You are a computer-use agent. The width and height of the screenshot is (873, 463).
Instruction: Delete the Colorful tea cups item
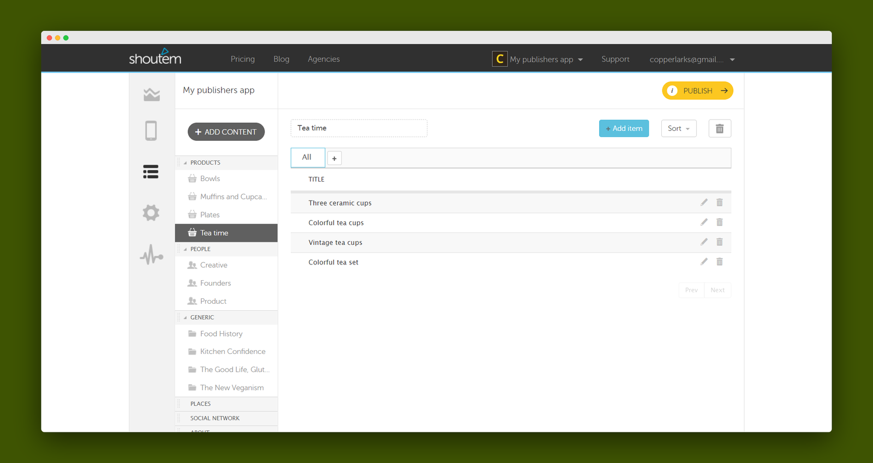pos(720,222)
